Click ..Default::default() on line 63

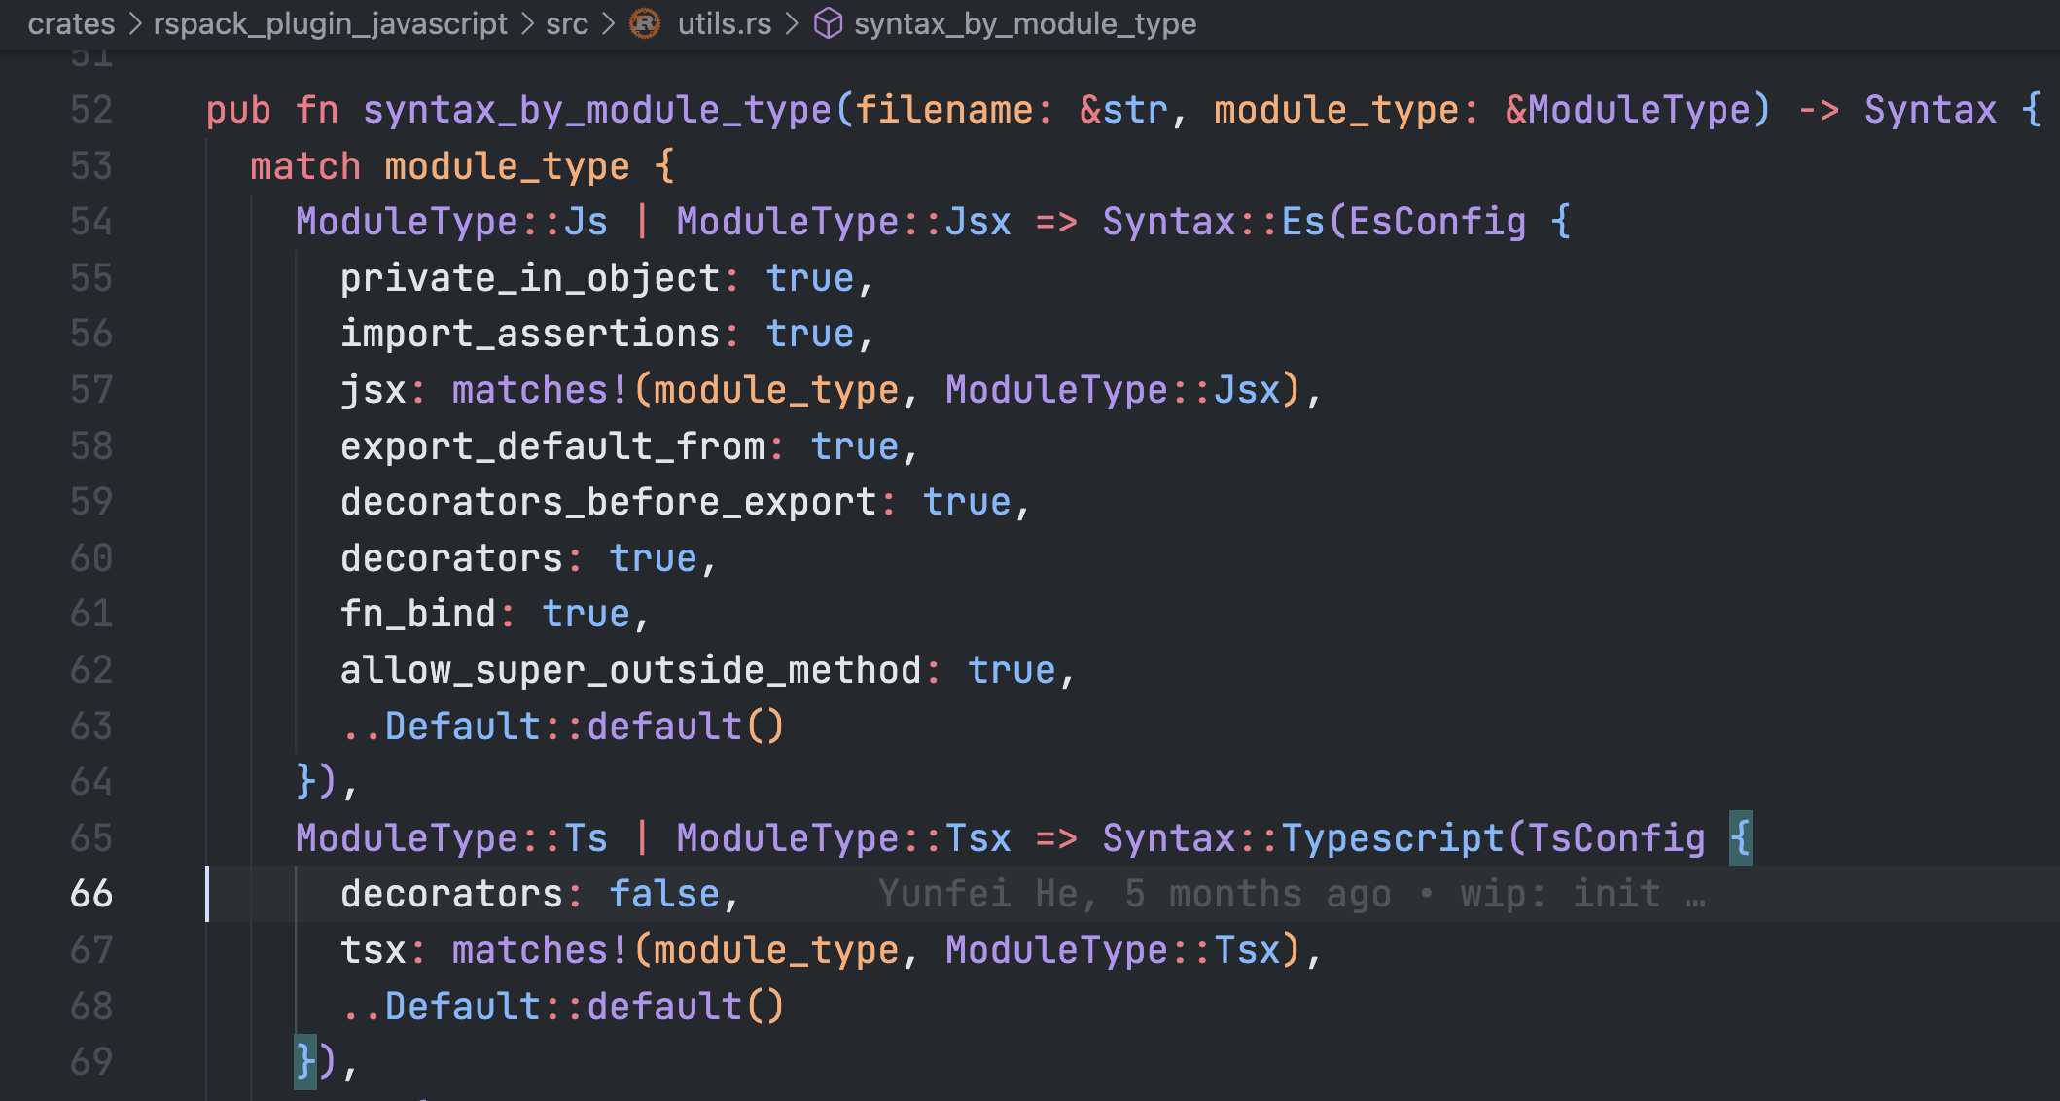pyautogui.click(x=564, y=725)
